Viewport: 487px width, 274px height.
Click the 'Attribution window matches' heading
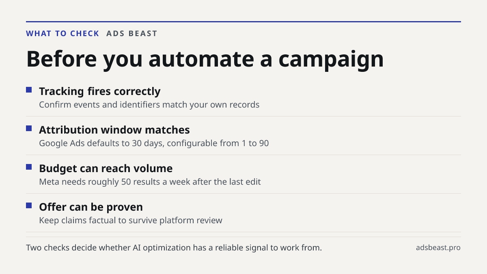coord(114,130)
